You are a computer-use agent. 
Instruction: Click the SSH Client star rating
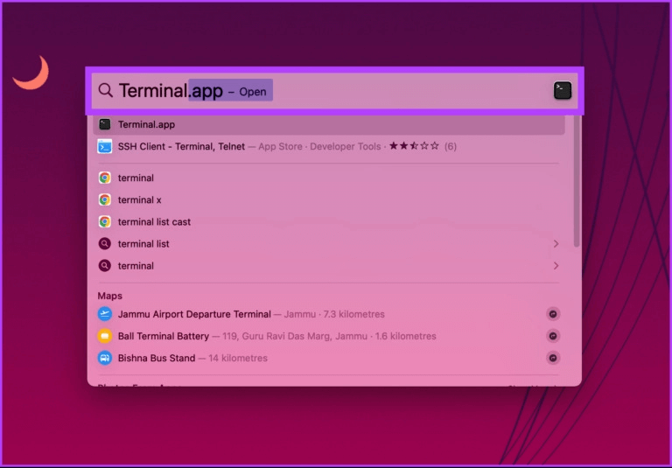[414, 146]
